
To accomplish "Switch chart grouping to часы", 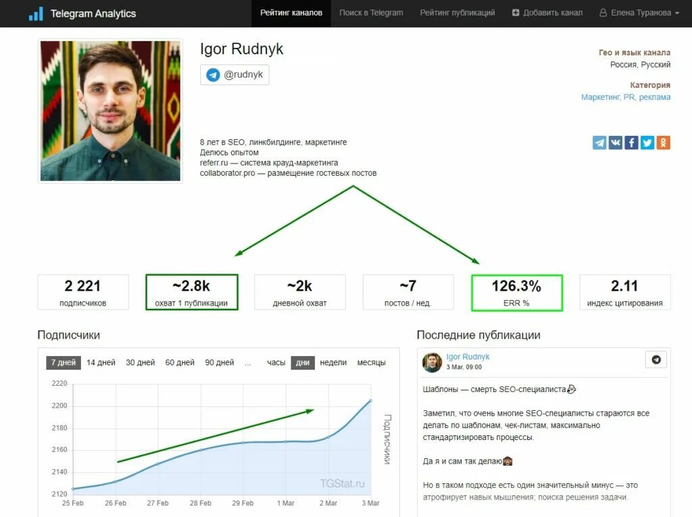I will pos(276,362).
